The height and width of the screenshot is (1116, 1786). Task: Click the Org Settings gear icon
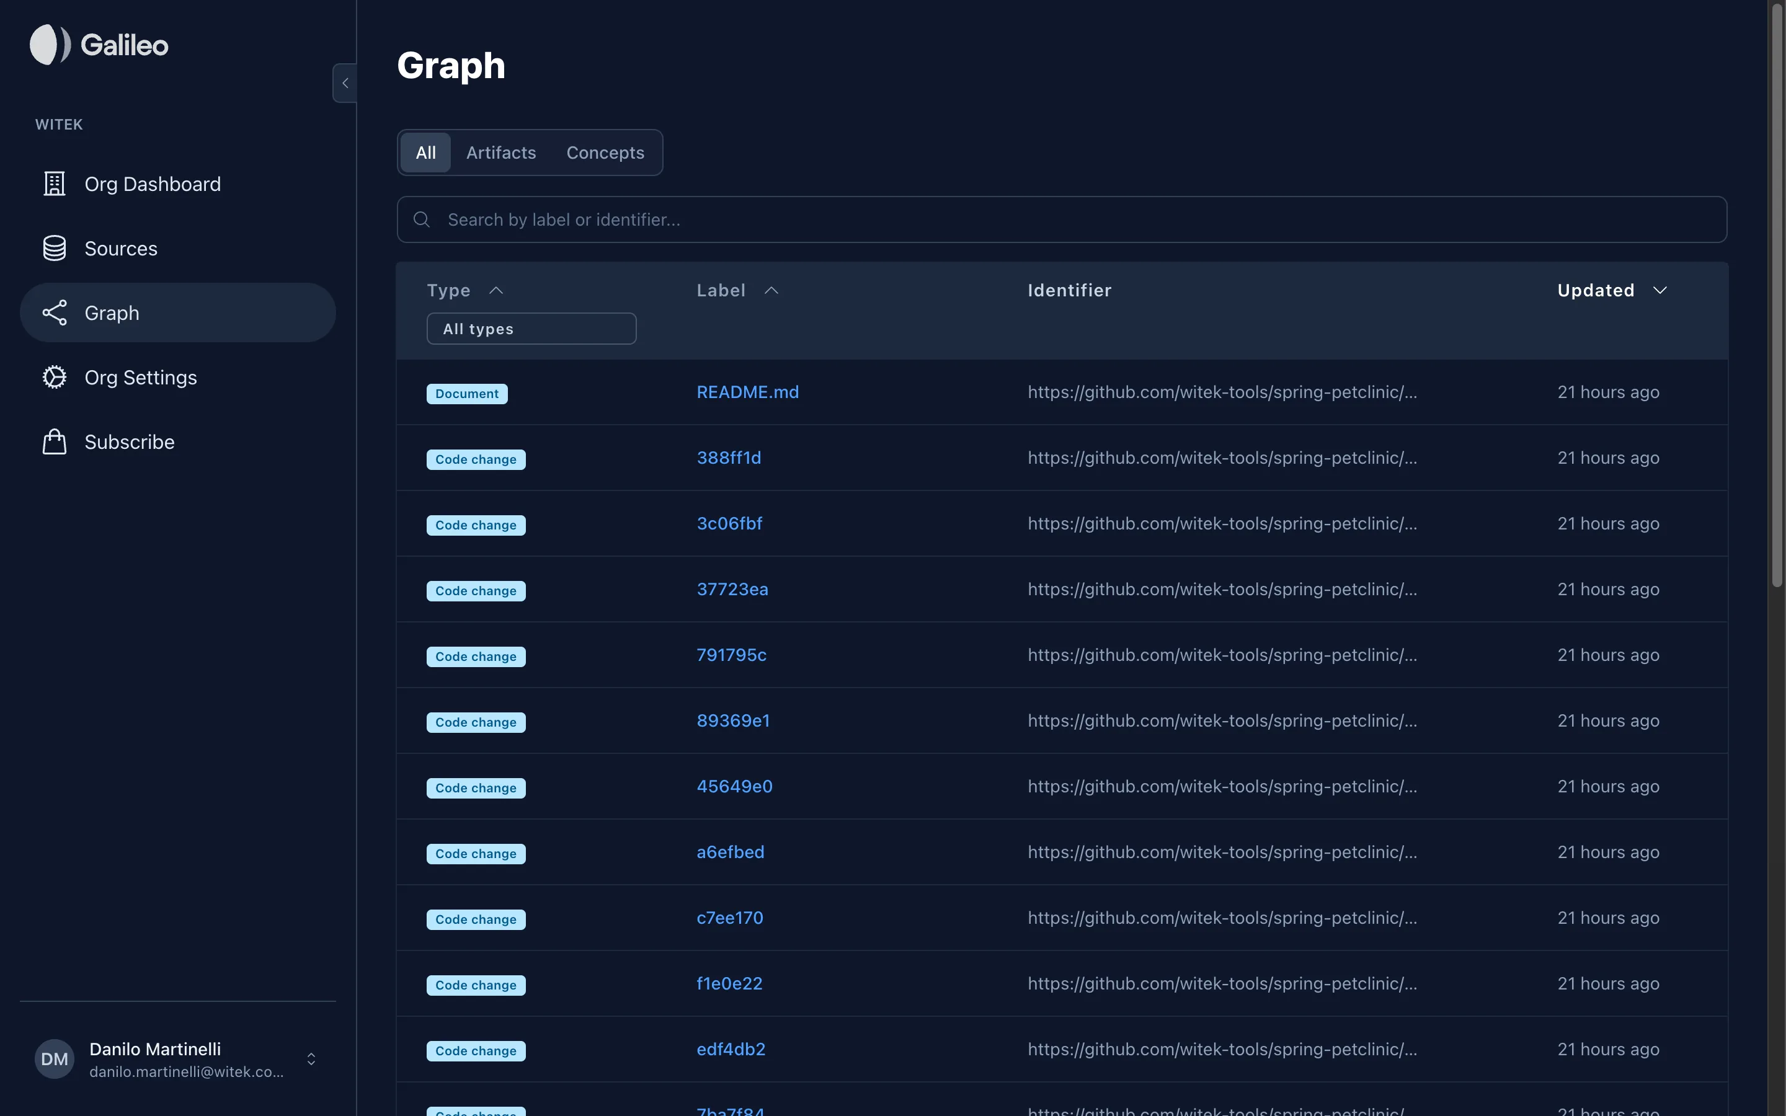(x=55, y=377)
